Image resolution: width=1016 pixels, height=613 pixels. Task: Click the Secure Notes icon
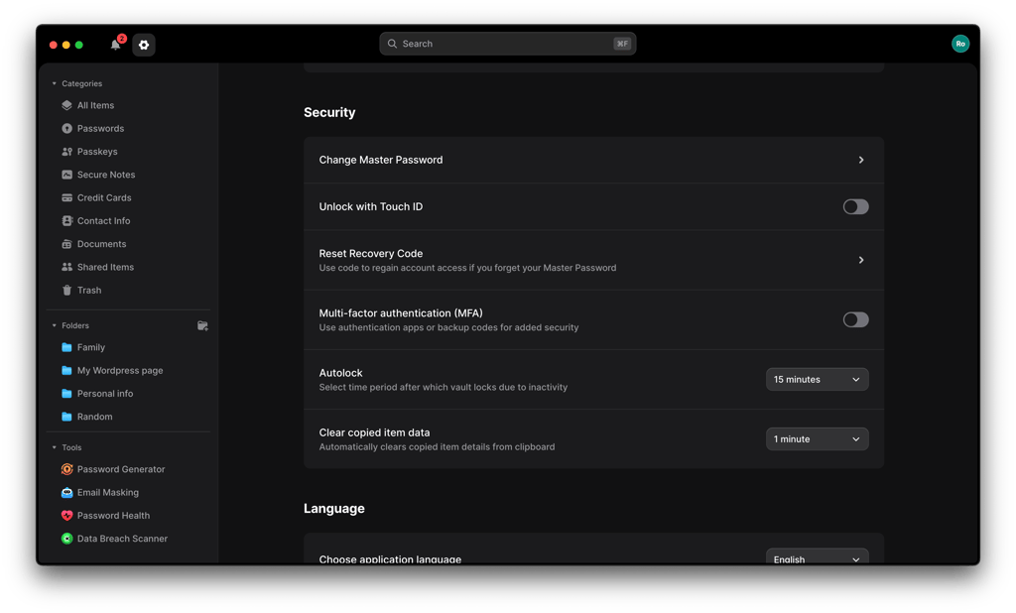[x=66, y=175]
